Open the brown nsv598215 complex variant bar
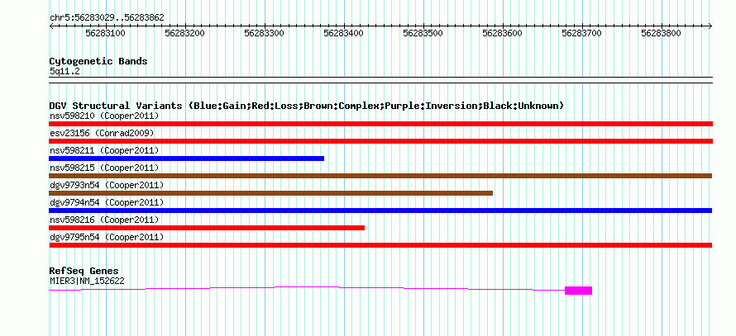 (380, 176)
